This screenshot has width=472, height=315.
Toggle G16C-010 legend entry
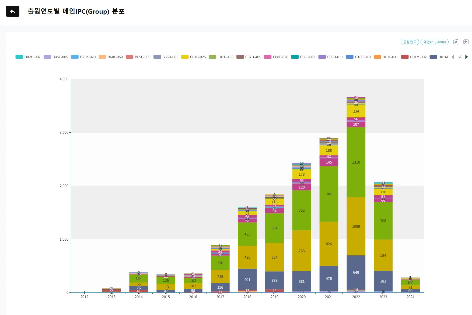[x=358, y=57]
